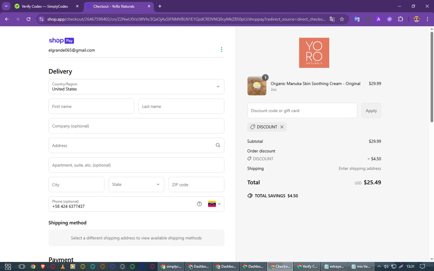Click the Company (optional) field
This screenshot has height=271, width=434.
[x=136, y=126]
